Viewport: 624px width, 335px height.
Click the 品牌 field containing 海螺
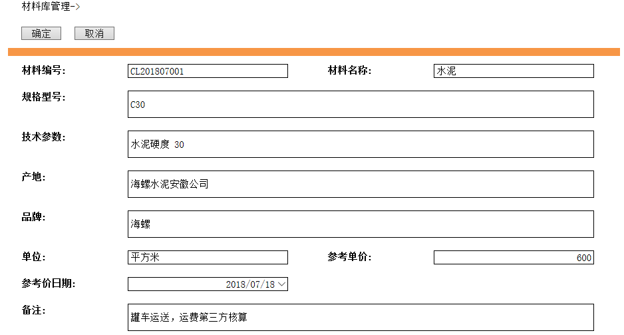(x=361, y=224)
